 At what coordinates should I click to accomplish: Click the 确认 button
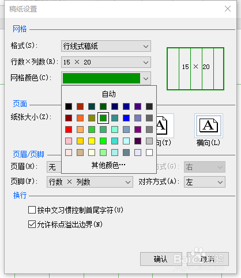[x=161, y=259]
